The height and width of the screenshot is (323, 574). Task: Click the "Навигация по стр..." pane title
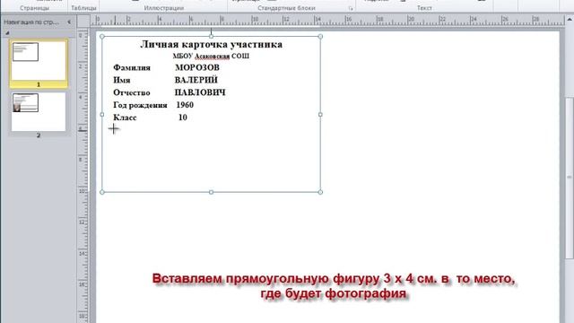point(31,22)
